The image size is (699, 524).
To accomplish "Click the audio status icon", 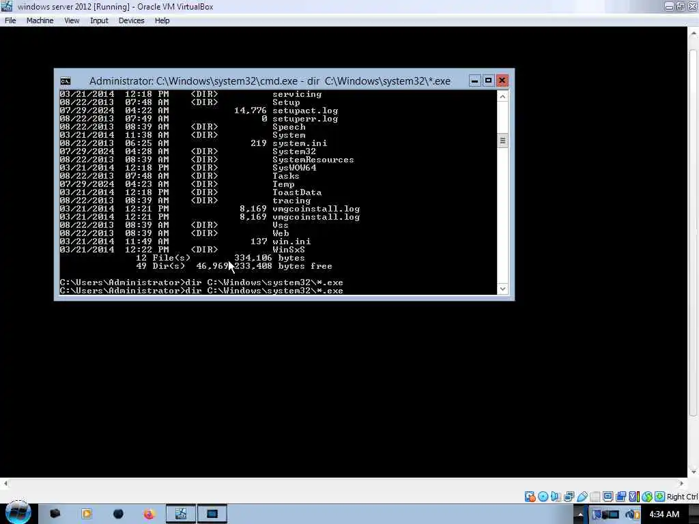I will [556, 497].
